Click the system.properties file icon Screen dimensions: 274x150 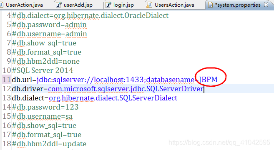point(210,5)
